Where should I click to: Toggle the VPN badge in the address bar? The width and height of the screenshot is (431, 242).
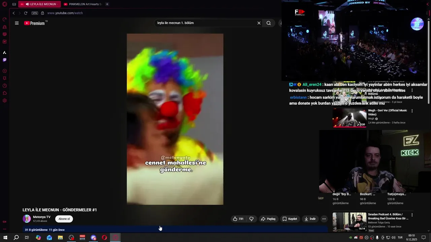pos(35,13)
